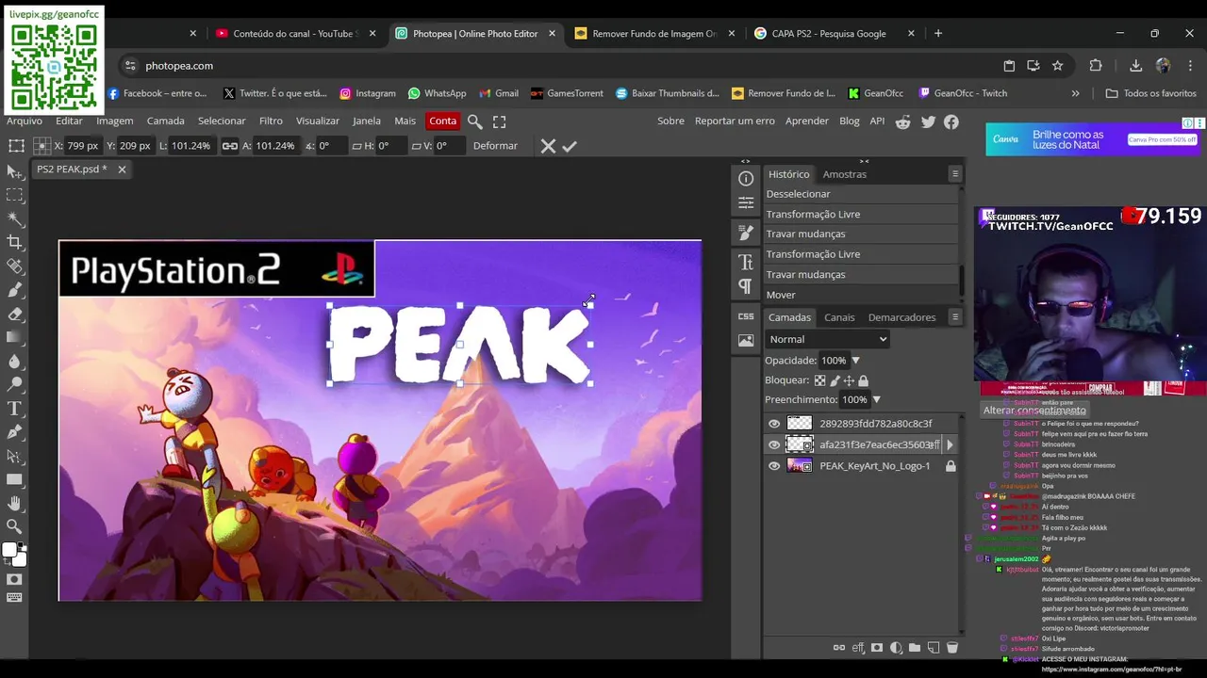1207x678 pixels.
Task: Hide layer 2892893fdd782a80c8c3f
Action: [774, 424]
